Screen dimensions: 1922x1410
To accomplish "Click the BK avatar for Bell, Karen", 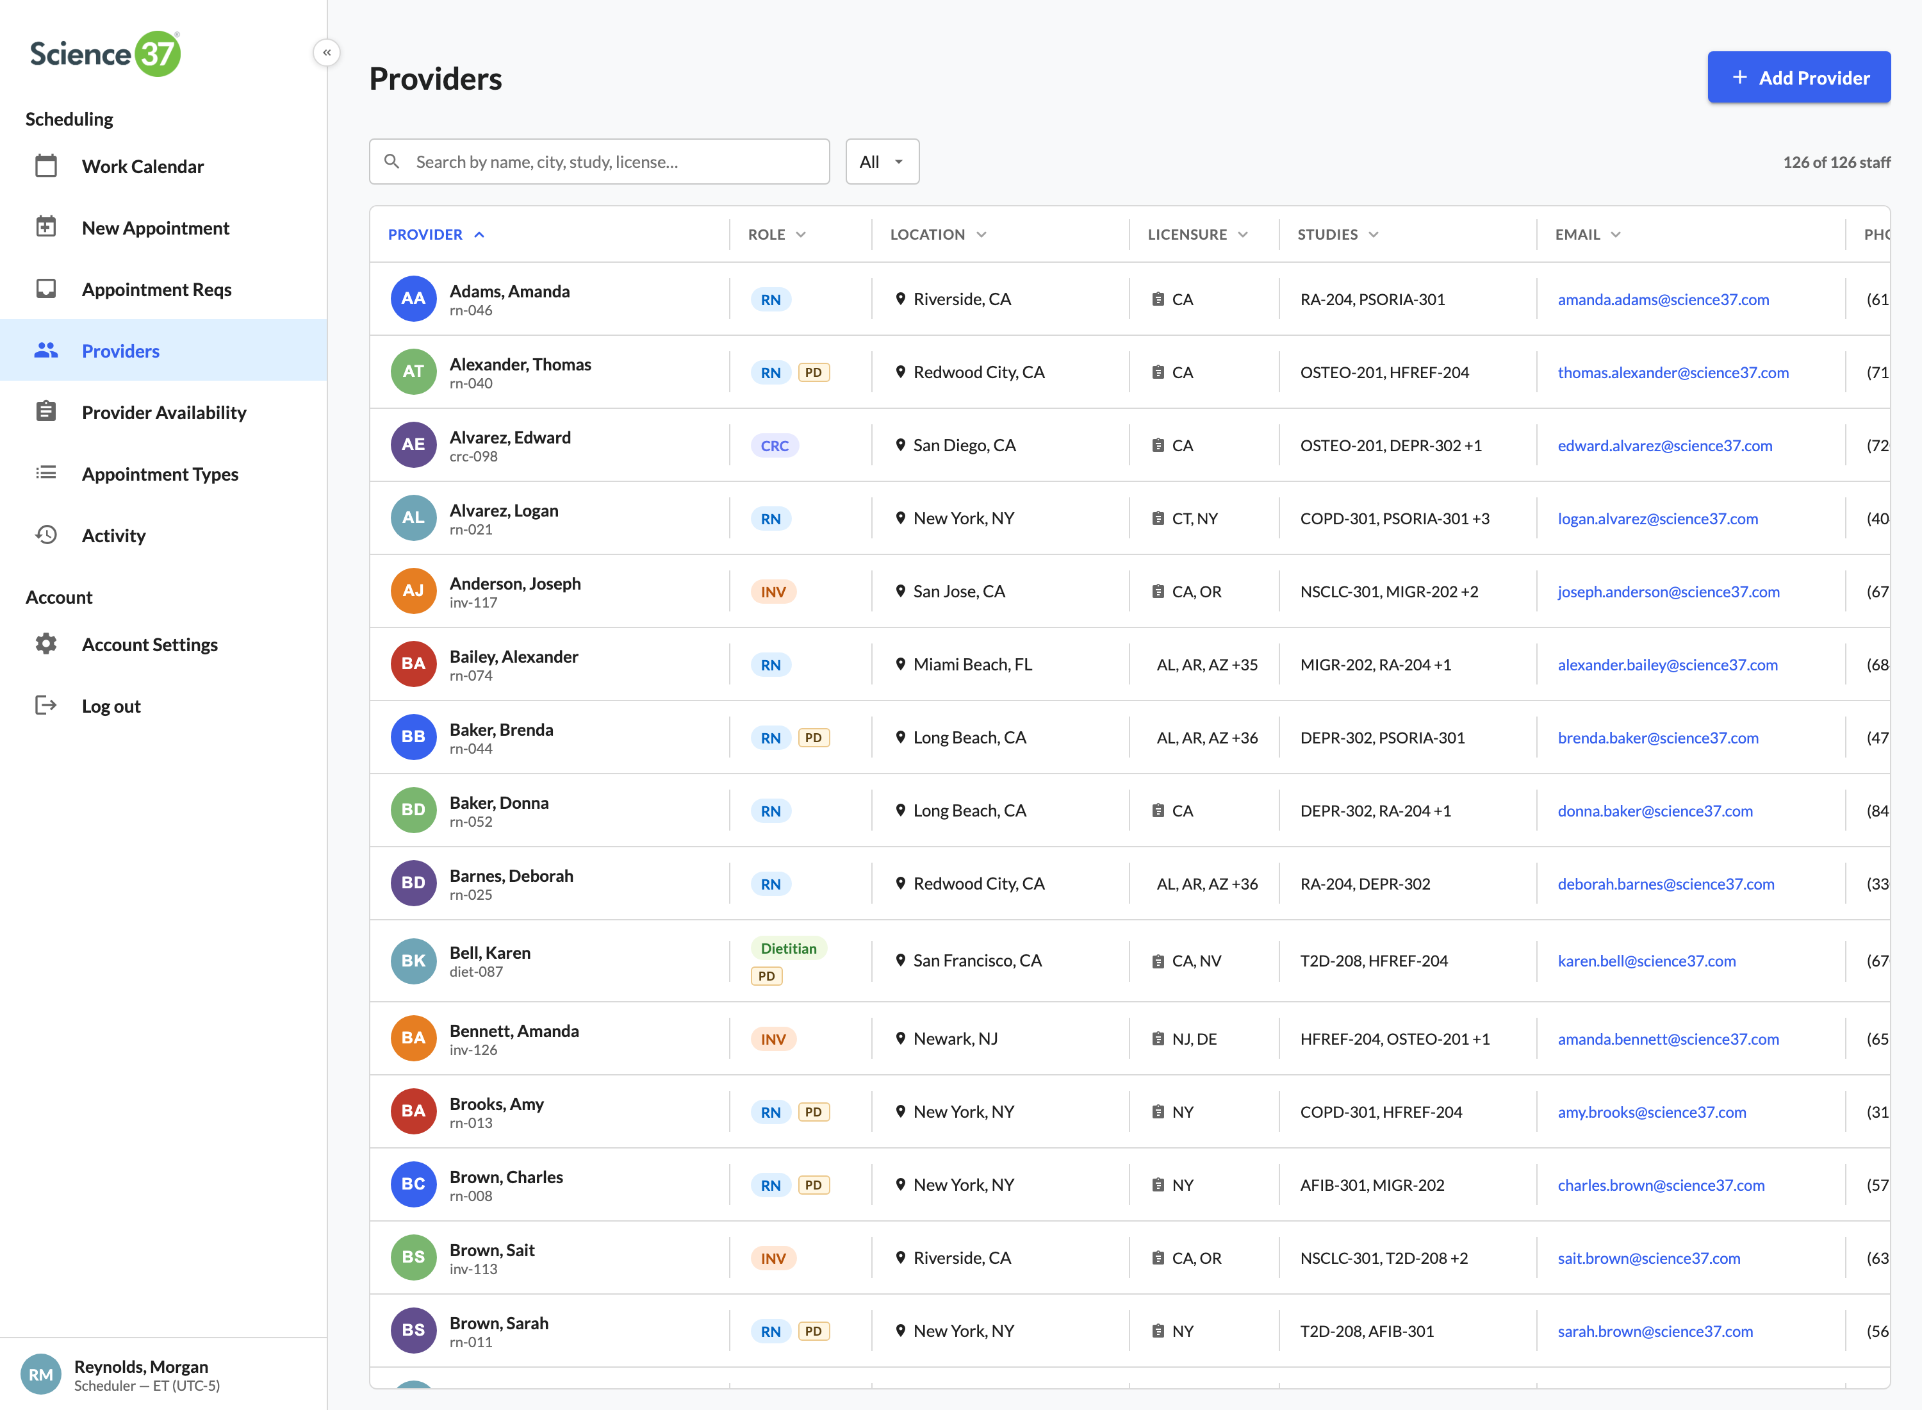I will [414, 961].
